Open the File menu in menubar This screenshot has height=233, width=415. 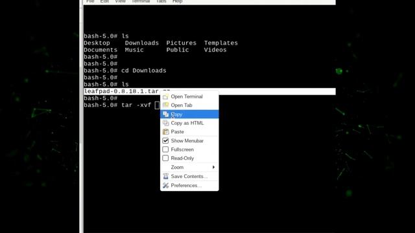point(90,1)
